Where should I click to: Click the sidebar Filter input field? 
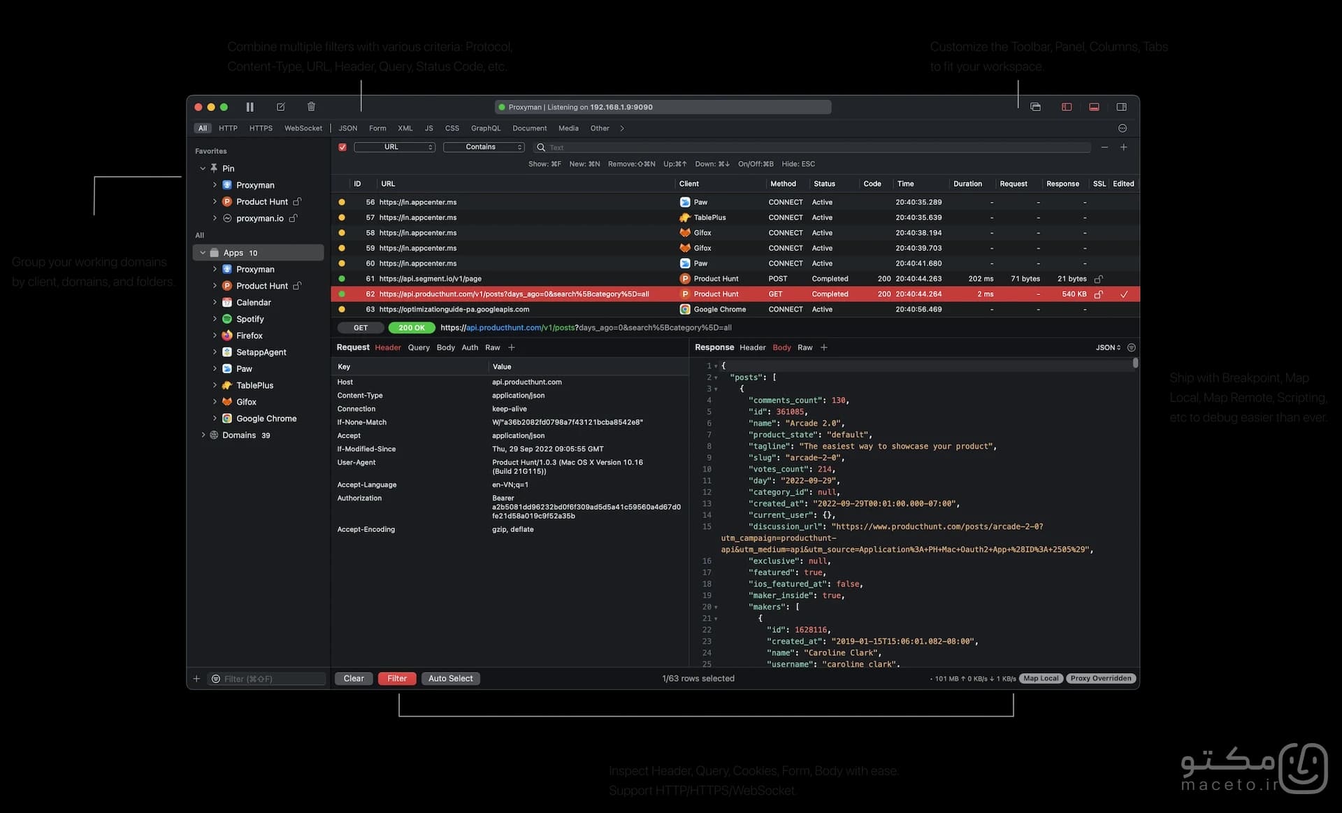coord(268,679)
